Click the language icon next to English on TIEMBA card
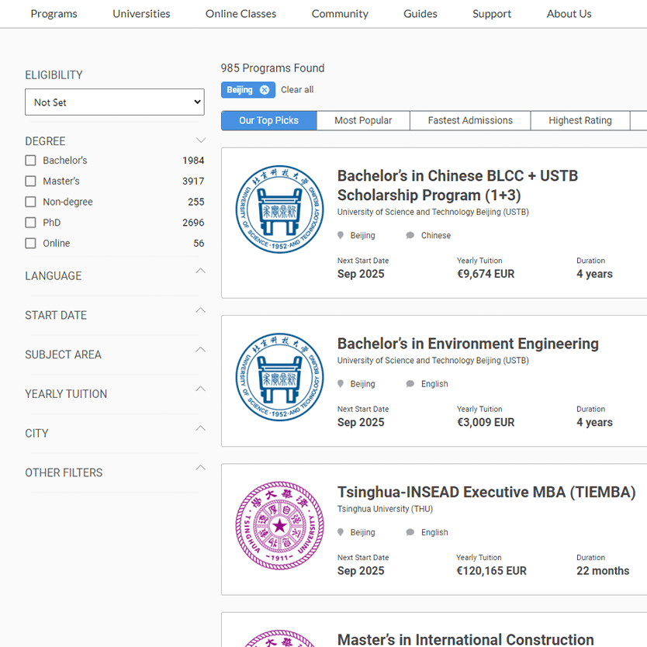 pyautogui.click(x=409, y=532)
